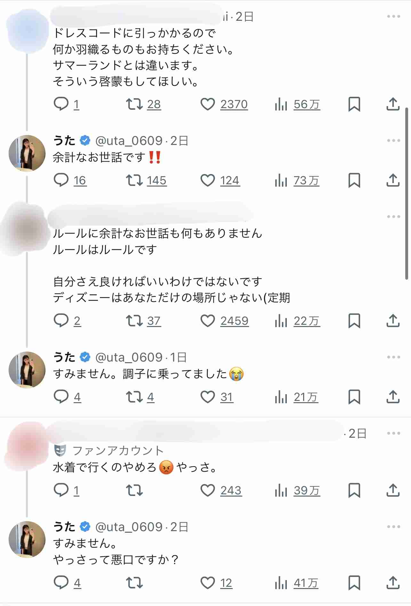This screenshot has width=411, height=606.
Task: Open the @uta_0609 handle in the first reply
Action: [x=129, y=141]
